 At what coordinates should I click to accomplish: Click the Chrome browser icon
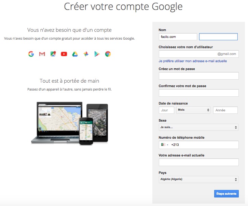point(108,54)
